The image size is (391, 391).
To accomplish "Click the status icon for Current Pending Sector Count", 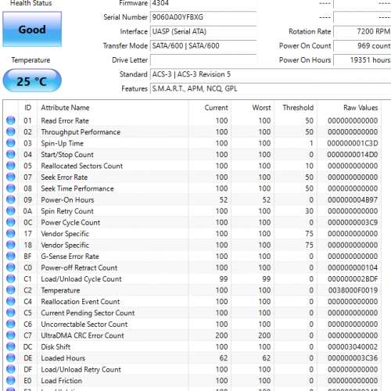I will (11, 313).
